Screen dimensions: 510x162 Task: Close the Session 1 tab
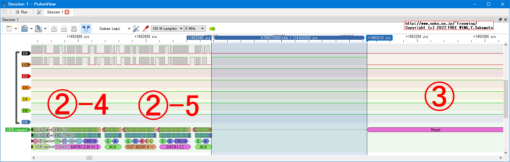[67, 12]
